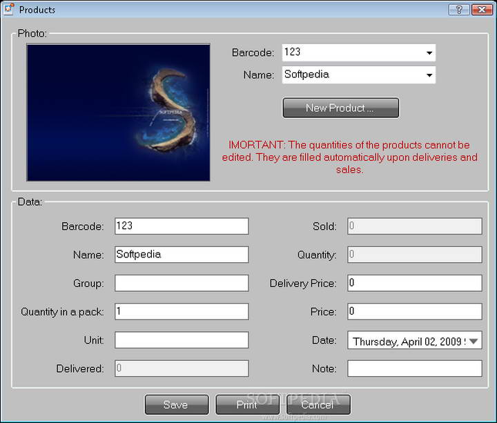Click the Print button

(248, 404)
